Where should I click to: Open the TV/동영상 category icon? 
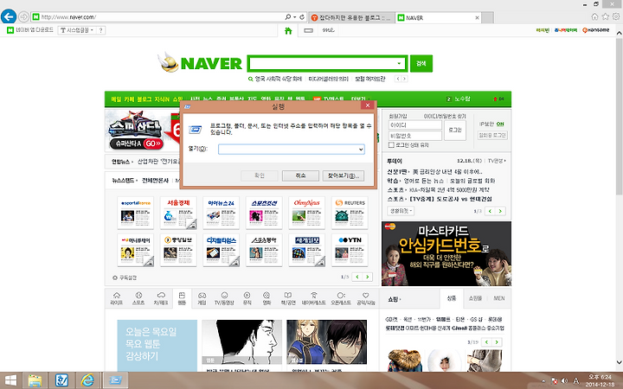[x=224, y=298]
